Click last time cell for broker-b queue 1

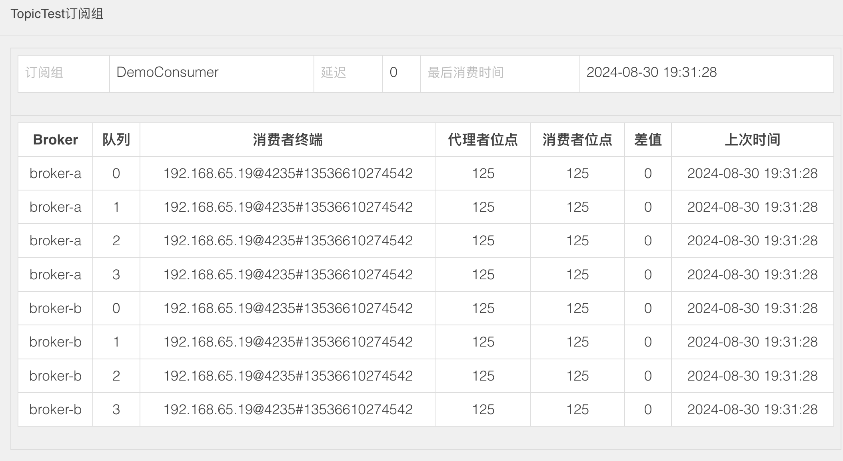pyautogui.click(x=752, y=342)
